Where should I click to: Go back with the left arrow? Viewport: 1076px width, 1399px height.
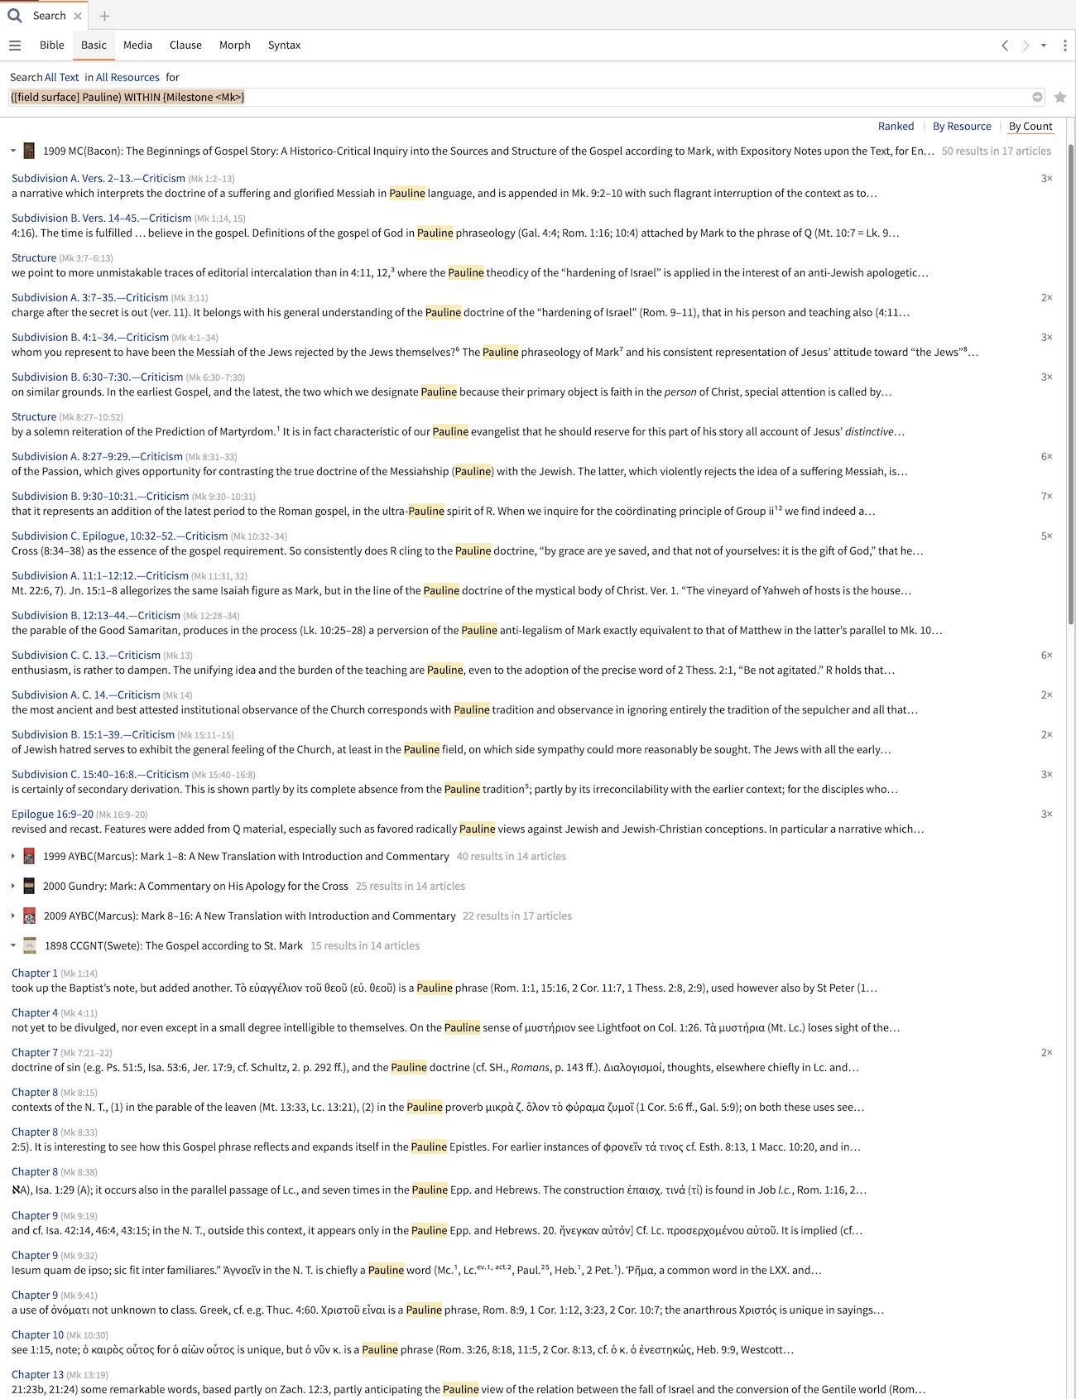click(1005, 46)
